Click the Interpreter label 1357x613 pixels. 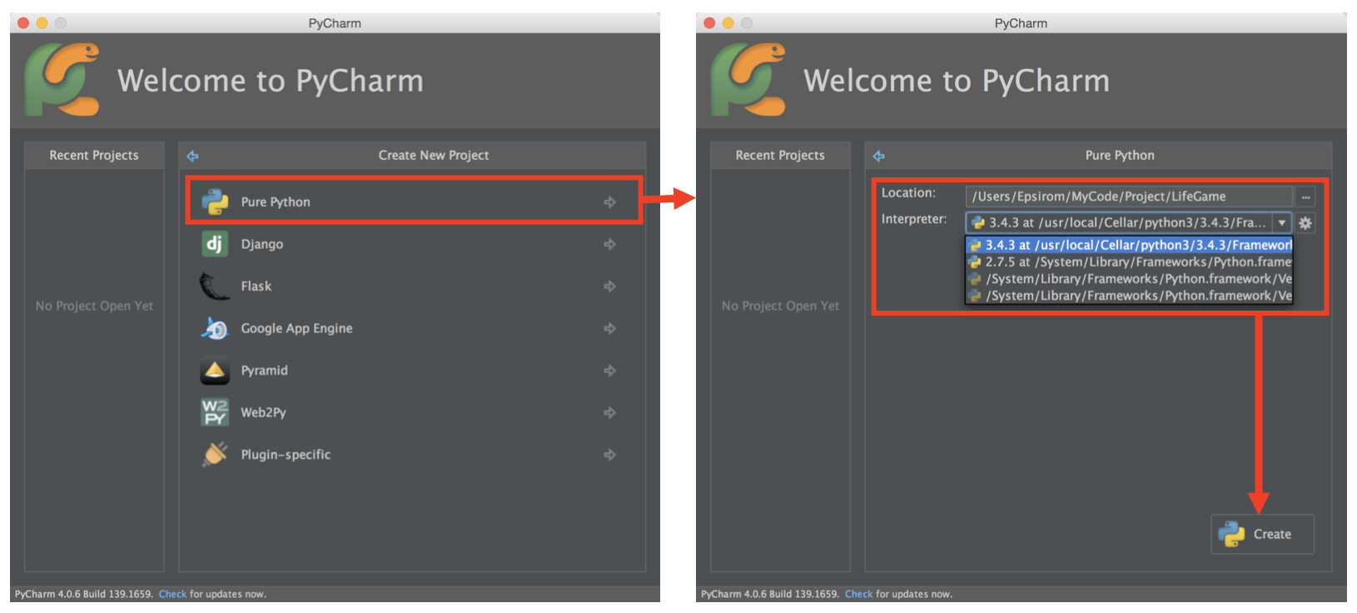(x=914, y=219)
